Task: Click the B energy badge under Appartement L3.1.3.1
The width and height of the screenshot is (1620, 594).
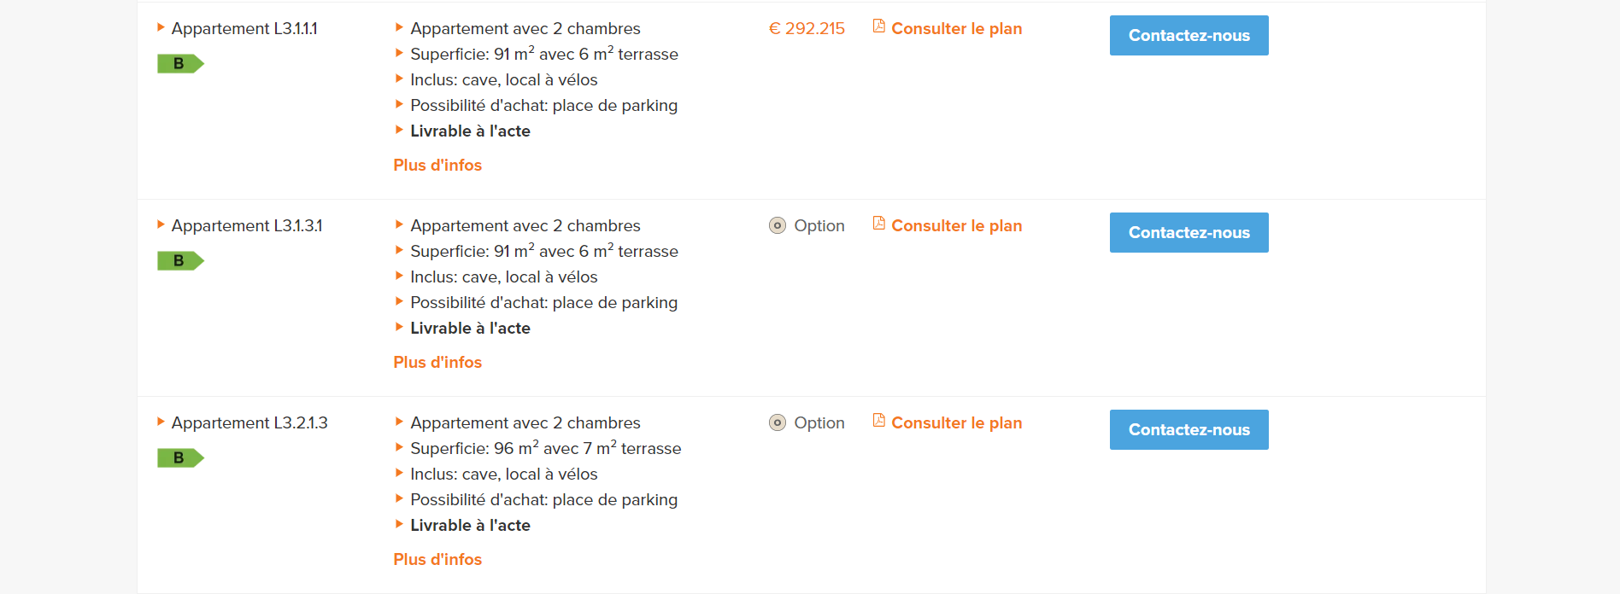Action: click(x=179, y=261)
